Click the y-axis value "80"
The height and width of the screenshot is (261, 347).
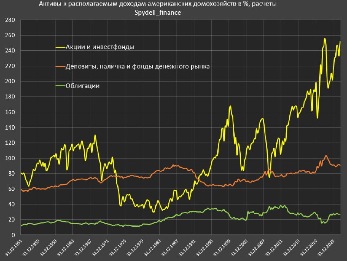pyautogui.click(x=12, y=173)
